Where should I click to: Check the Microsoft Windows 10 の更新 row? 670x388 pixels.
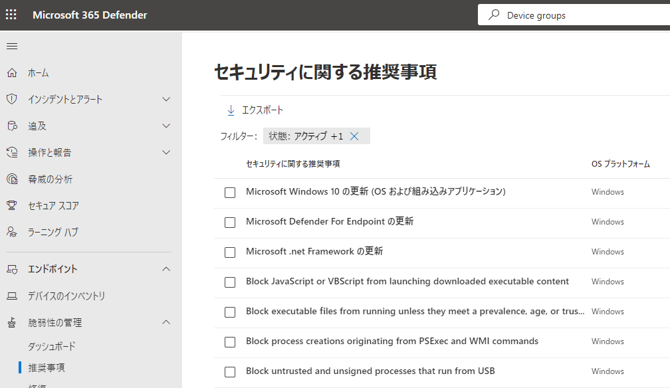pyautogui.click(x=230, y=193)
